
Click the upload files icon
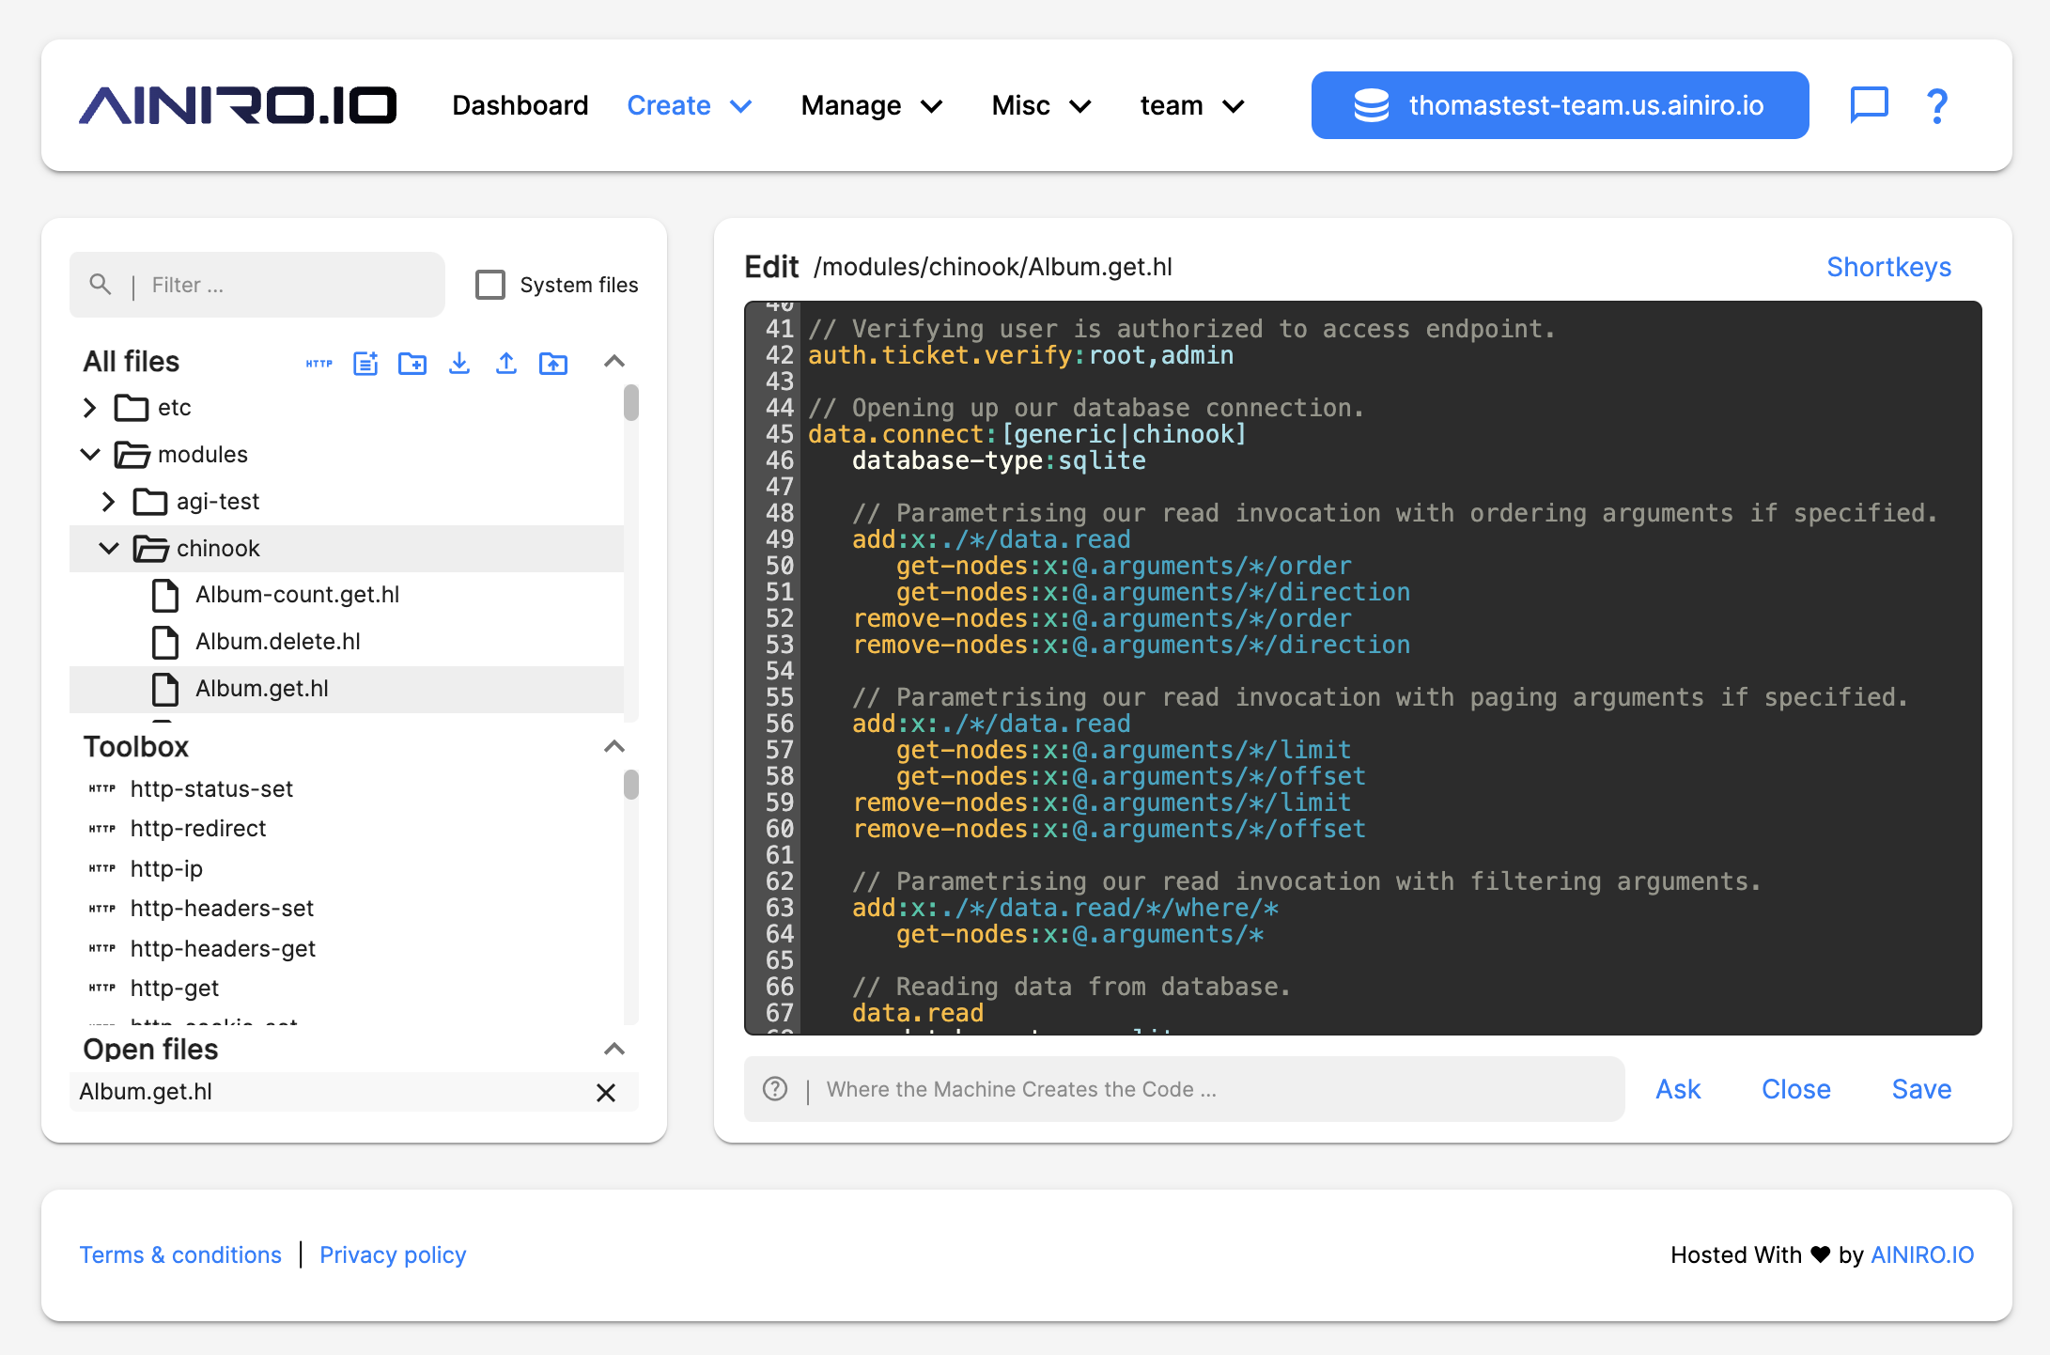[x=506, y=363]
